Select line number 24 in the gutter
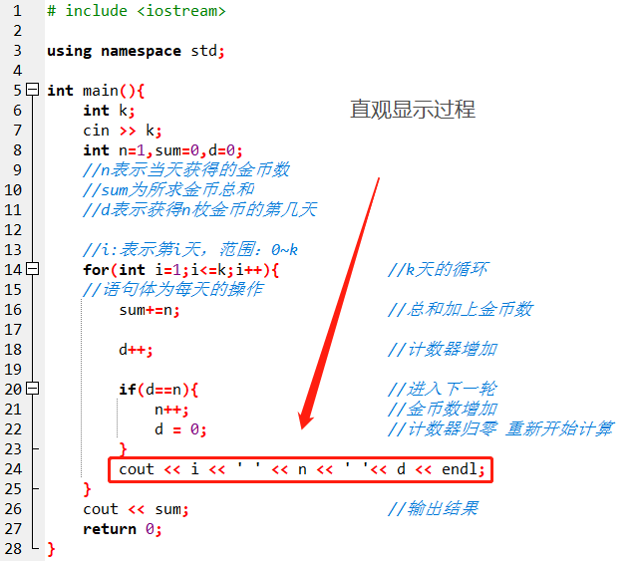The width and height of the screenshot is (644, 561). click(x=13, y=469)
